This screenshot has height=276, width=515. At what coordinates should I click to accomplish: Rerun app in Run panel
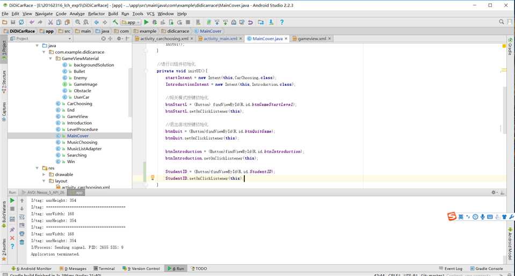[12, 200]
